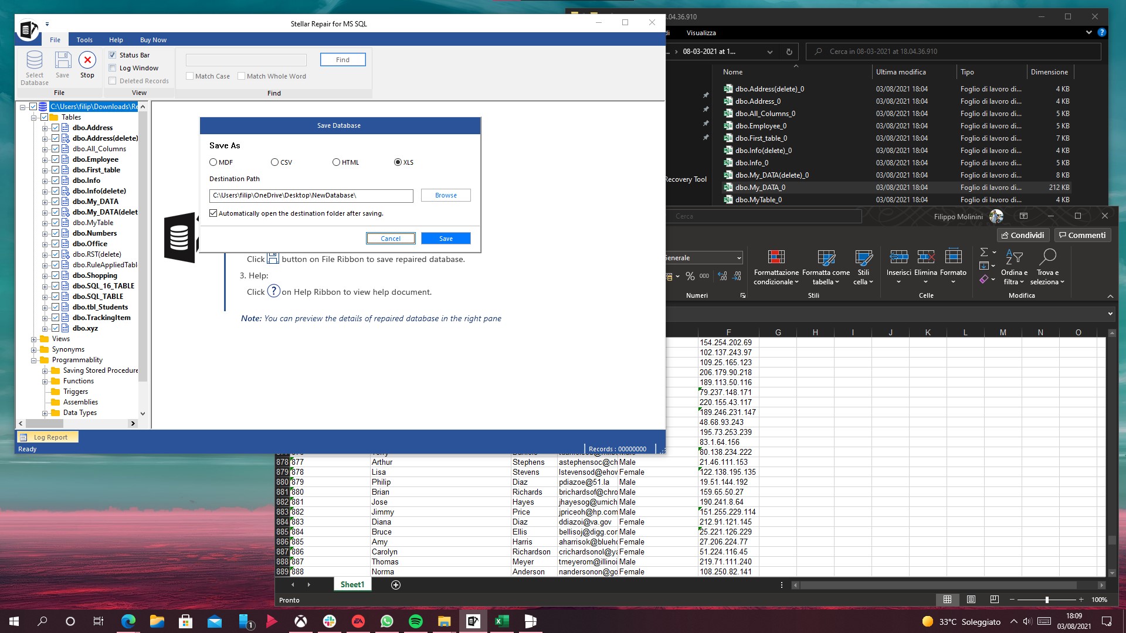Viewport: 1126px width, 633px height.
Task: Open the Buy Now tab
Action: 153,40
